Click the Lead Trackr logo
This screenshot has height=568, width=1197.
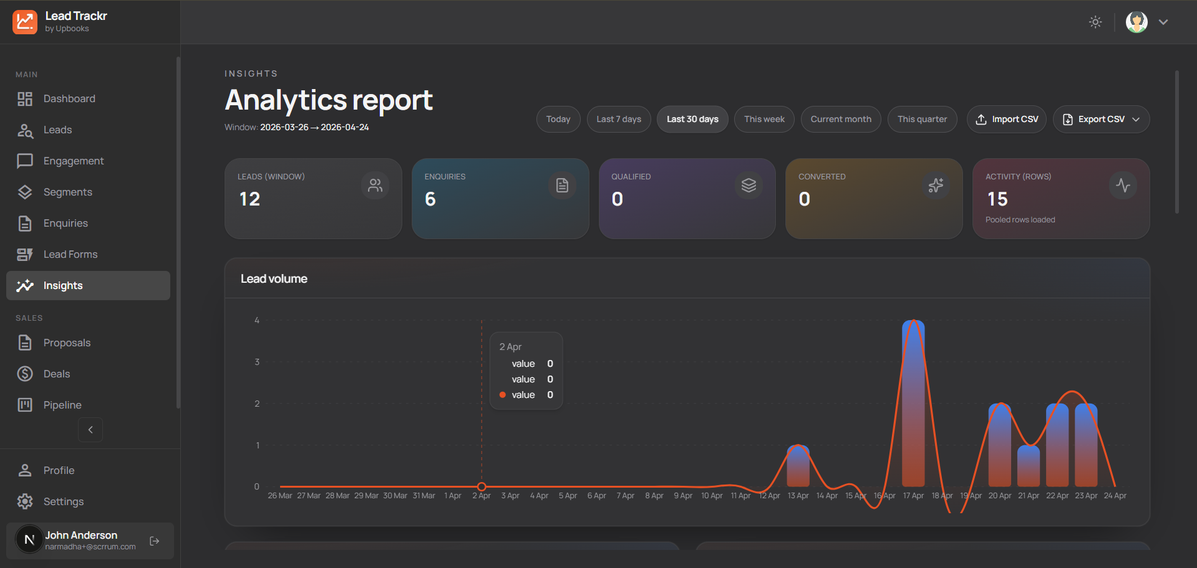pyautogui.click(x=25, y=22)
